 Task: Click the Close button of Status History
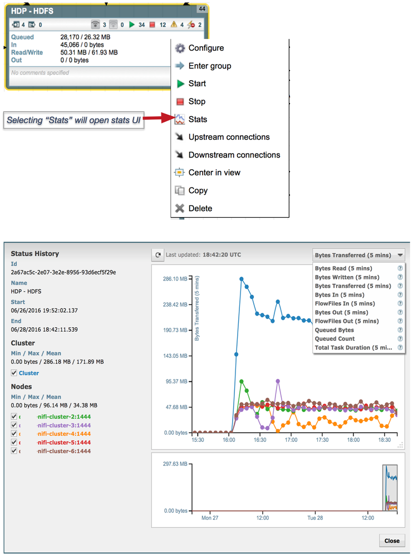pos(392,541)
